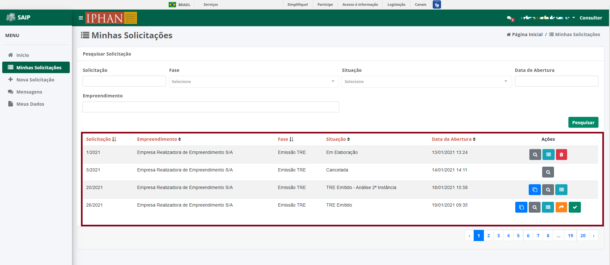Open the messages notification icon in header

[510, 18]
